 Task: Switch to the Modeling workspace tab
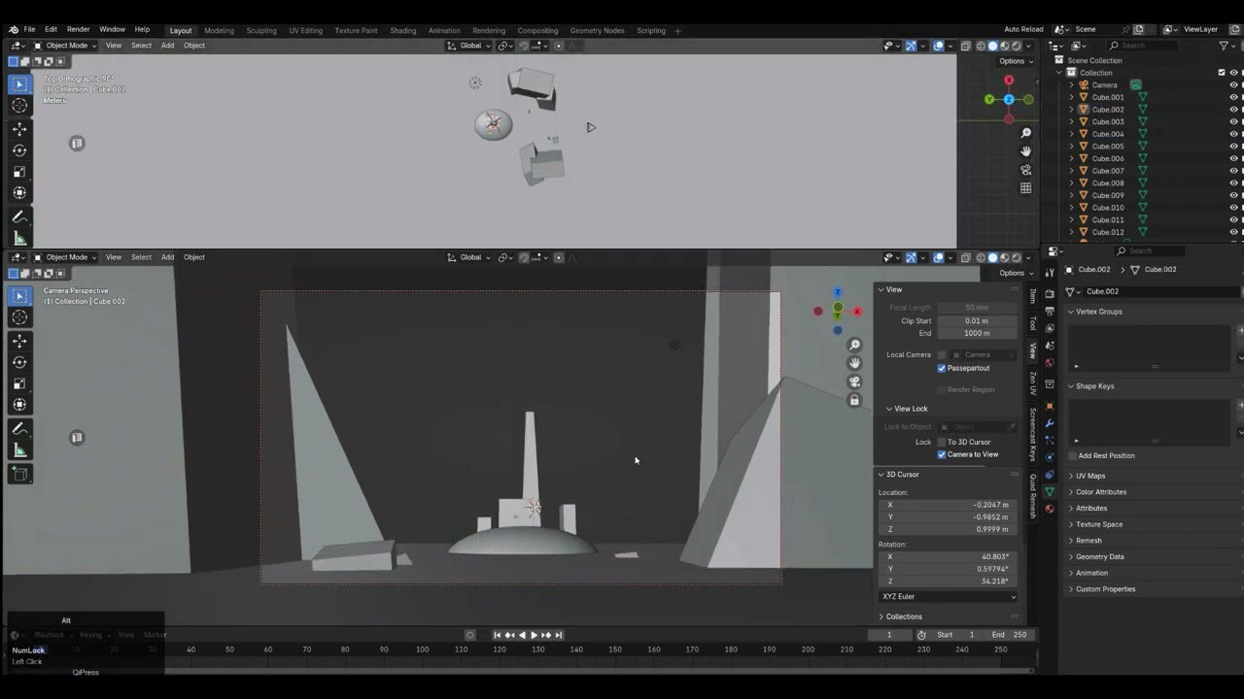[x=219, y=30]
